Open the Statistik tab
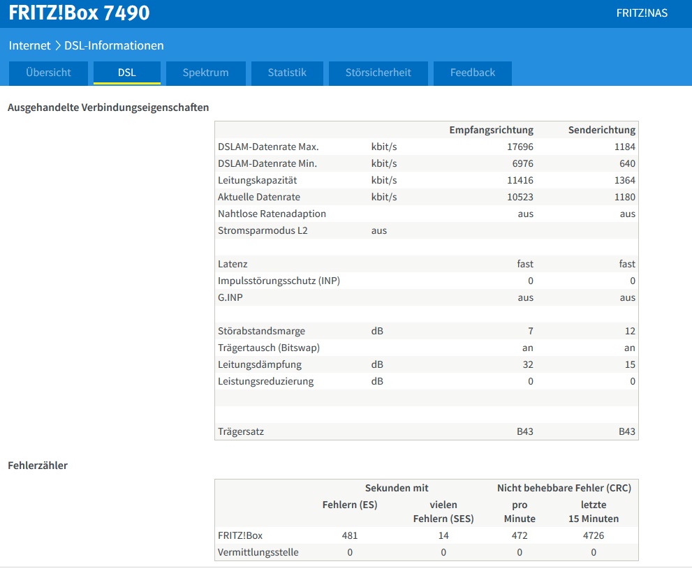The image size is (692, 587). pyautogui.click(x=287, y=73)
